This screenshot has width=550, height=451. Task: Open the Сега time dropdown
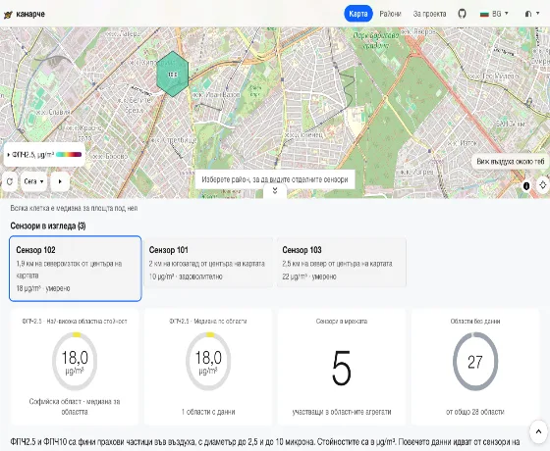click(33, 181)
